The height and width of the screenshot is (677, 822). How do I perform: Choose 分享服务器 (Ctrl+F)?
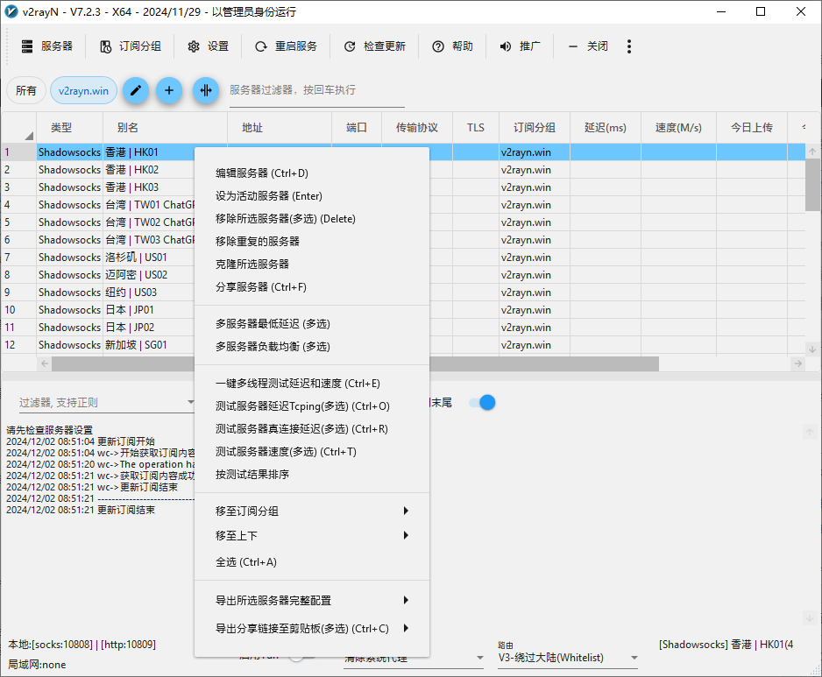pos(311,286)
